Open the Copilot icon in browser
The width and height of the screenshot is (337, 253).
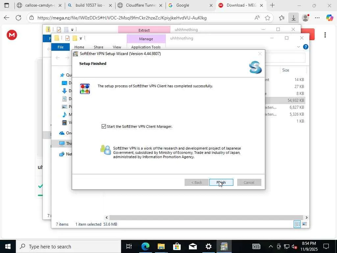pyautogui.click(x=329, y=18)
